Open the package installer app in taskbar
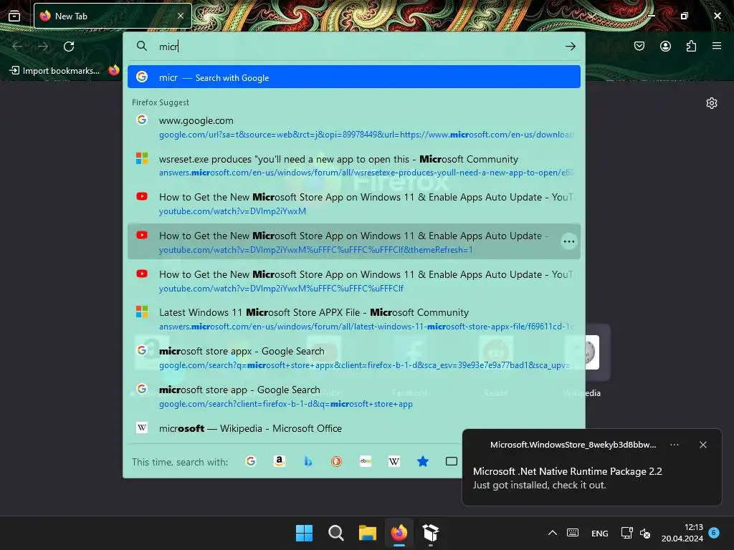The height and width of the screenshot is (550, 734). tap(431, 533)
